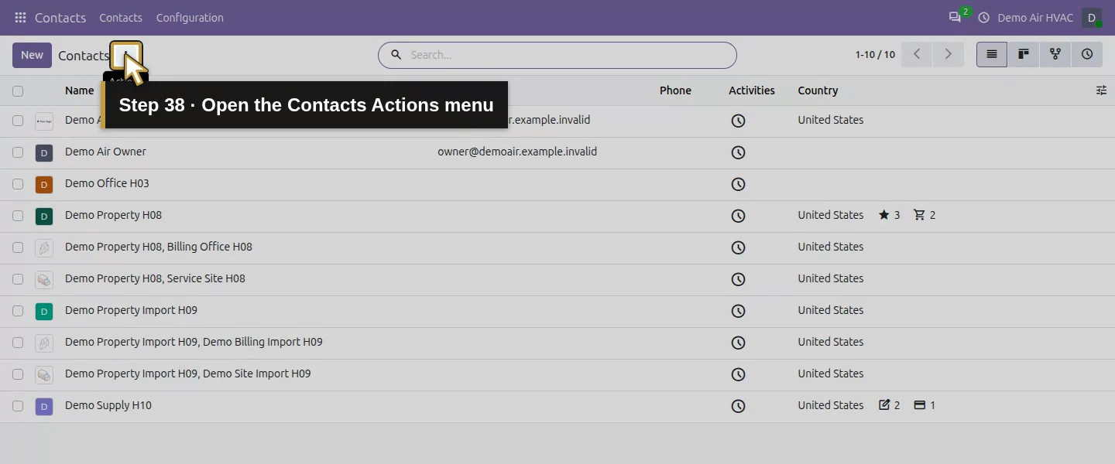Select checkbox for Demo Site Import H09 row
Image resolution: width=1115 pixels, height=464 pixels.
18,374
